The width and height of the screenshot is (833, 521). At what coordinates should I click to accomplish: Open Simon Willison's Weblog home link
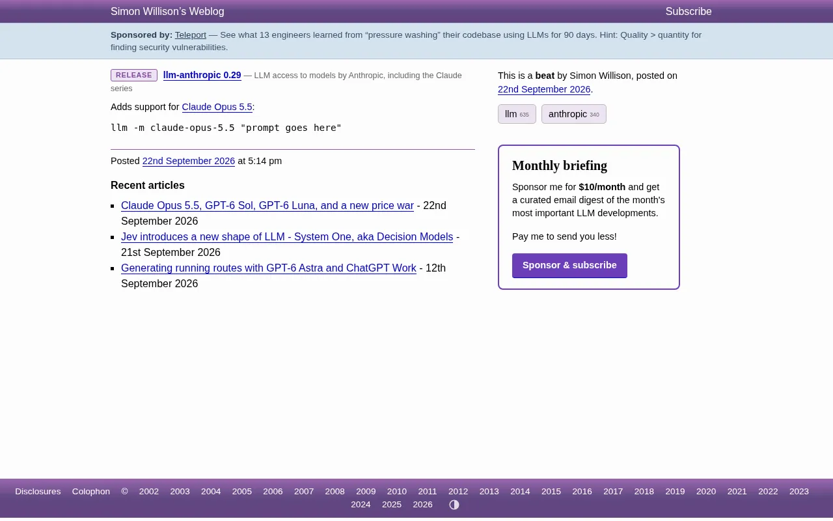(167, 12)
